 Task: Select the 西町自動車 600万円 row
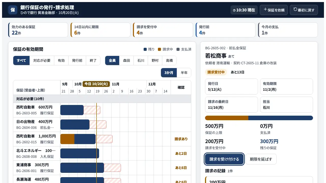point(102,110)
